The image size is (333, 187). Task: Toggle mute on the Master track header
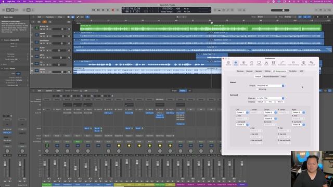(41, 72)
